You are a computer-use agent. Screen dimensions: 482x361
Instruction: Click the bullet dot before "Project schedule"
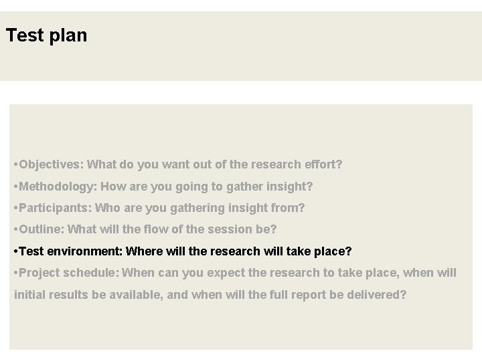click(15, 273)
